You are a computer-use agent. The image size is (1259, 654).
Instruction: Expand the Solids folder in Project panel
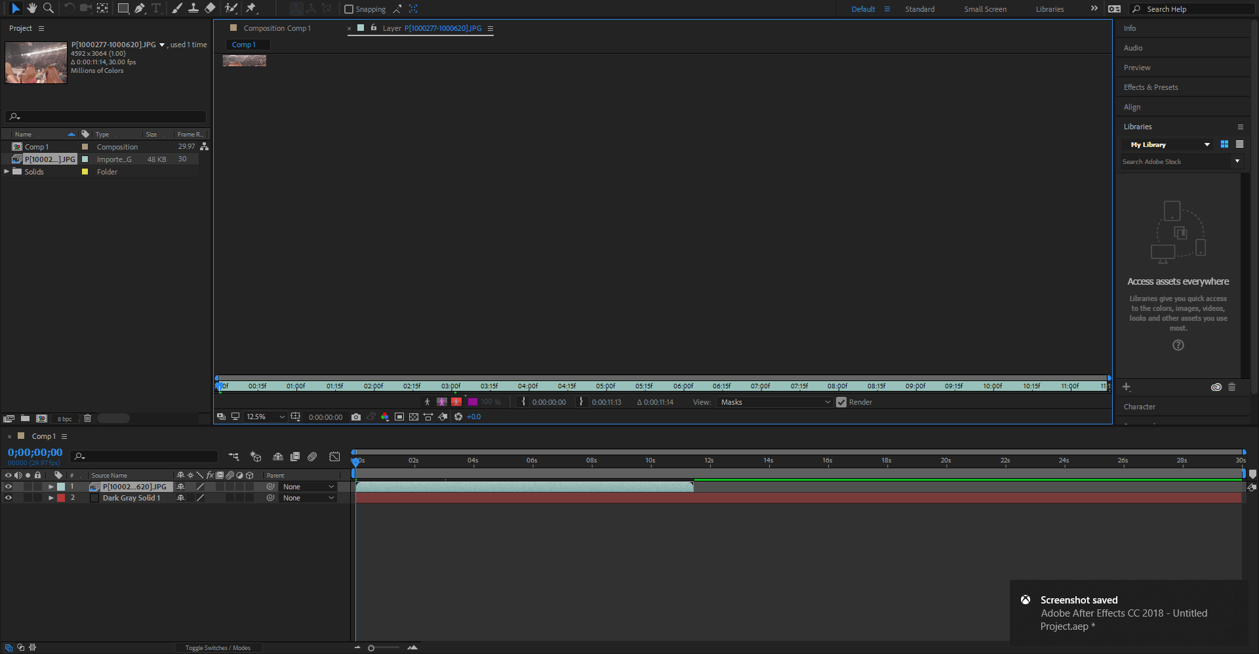pyautogui.click(x=7, y=172)
